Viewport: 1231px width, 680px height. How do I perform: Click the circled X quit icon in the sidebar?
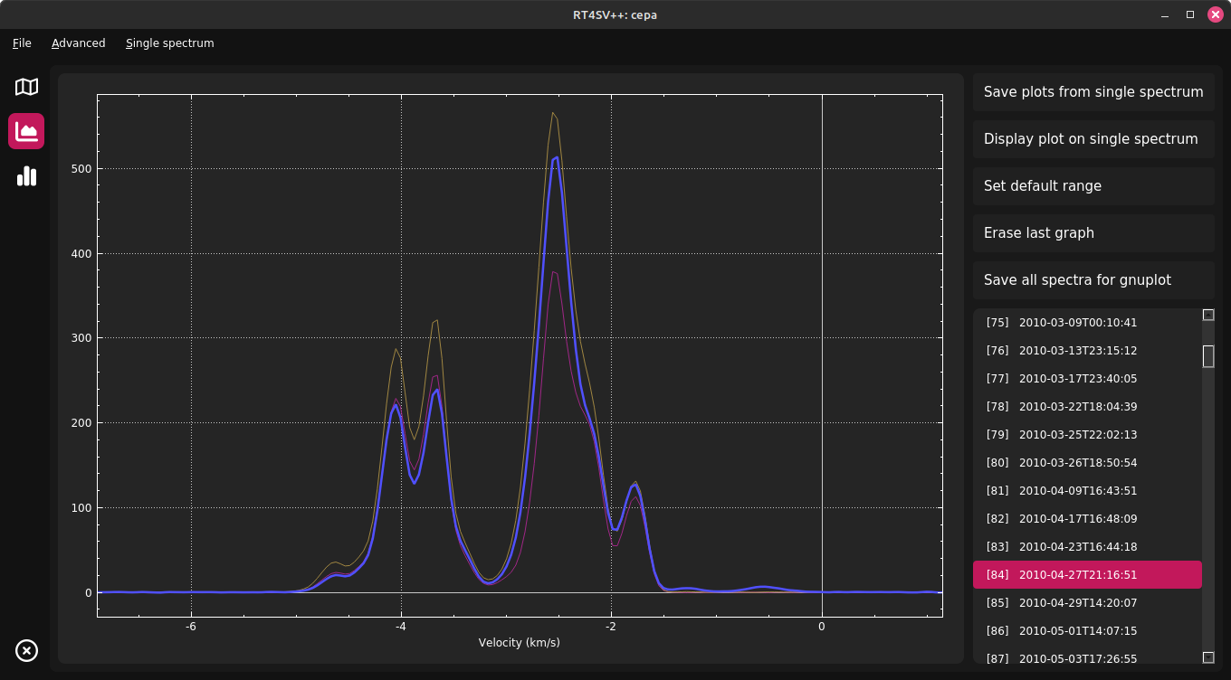coord(26,650)
